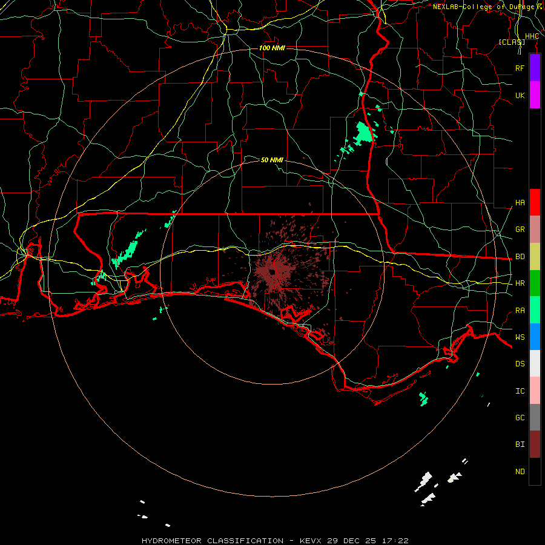The width and height of the screenshot is (545, 545).
Task: Click the Hydrometeor Classification KEVX caption
Action: click(x=275, y=541)
